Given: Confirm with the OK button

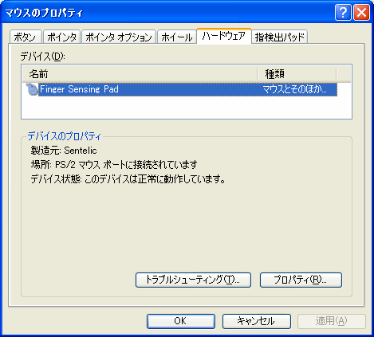Looking at the screenshot, I should coord(181,321).
